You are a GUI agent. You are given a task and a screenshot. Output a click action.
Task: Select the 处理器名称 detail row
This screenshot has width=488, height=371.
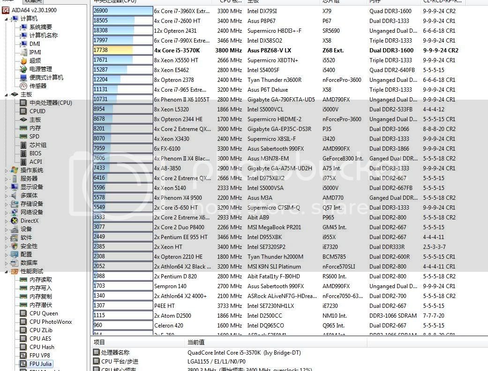pos(115,352)
